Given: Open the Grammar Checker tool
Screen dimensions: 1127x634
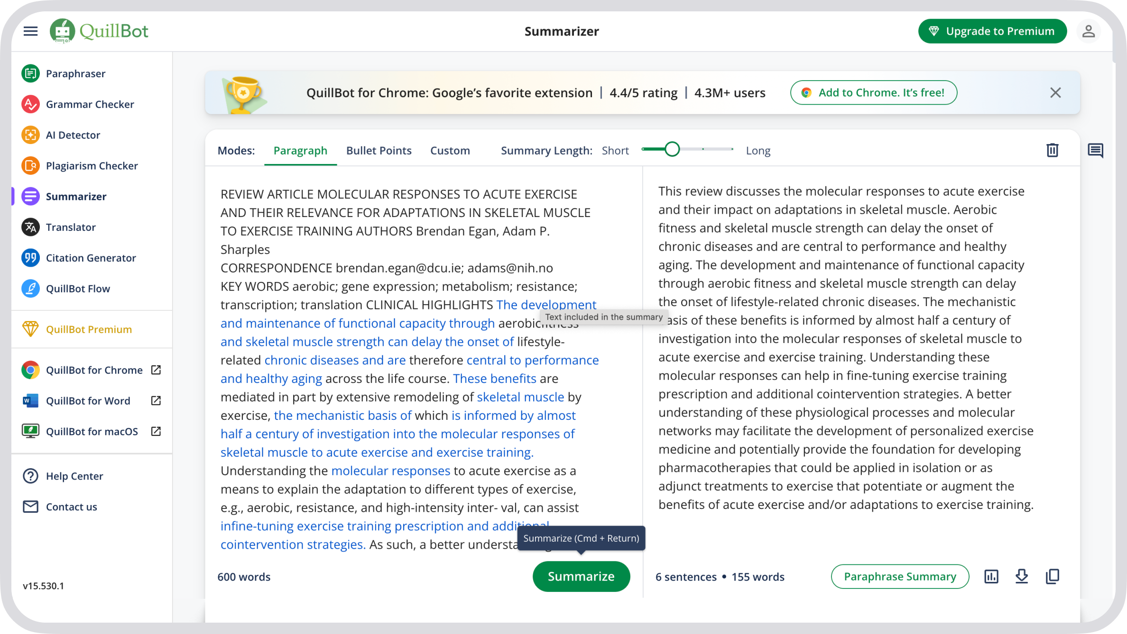Looking at the screenshot, I should click(x=90, y=104).
